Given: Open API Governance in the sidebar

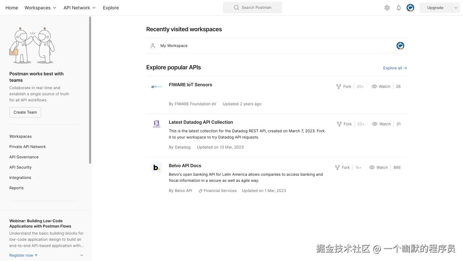Looking at the screenshot, I should (x=24, y=157).
